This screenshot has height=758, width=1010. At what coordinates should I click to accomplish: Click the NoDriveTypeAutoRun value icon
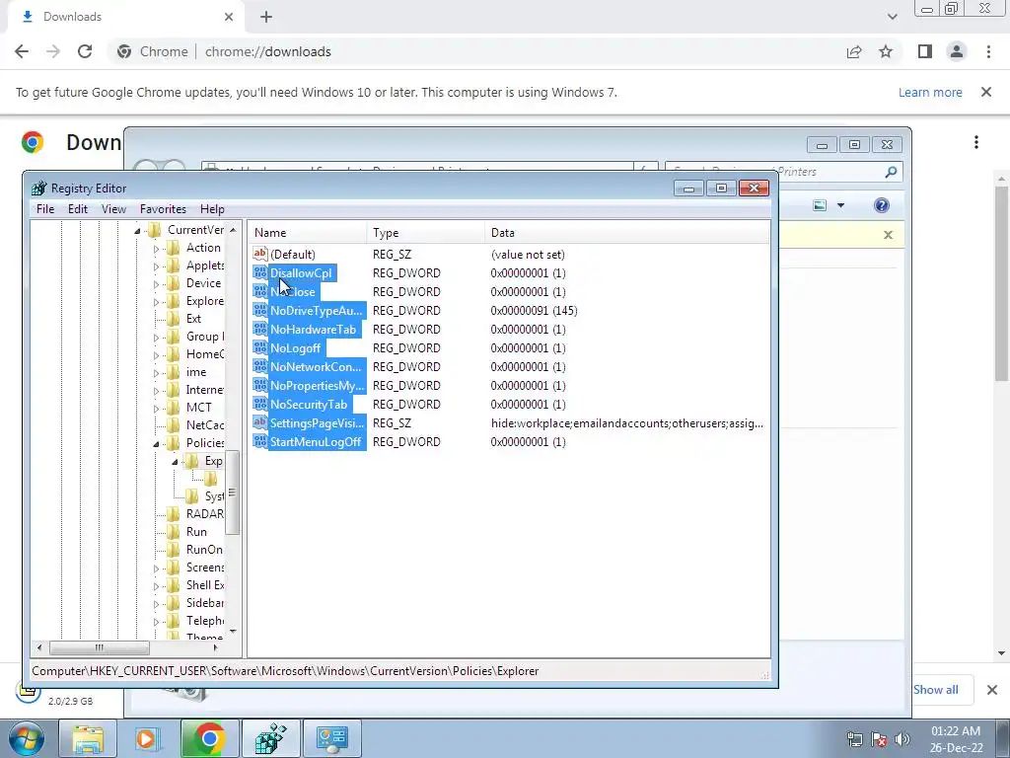tap(260, 310)
